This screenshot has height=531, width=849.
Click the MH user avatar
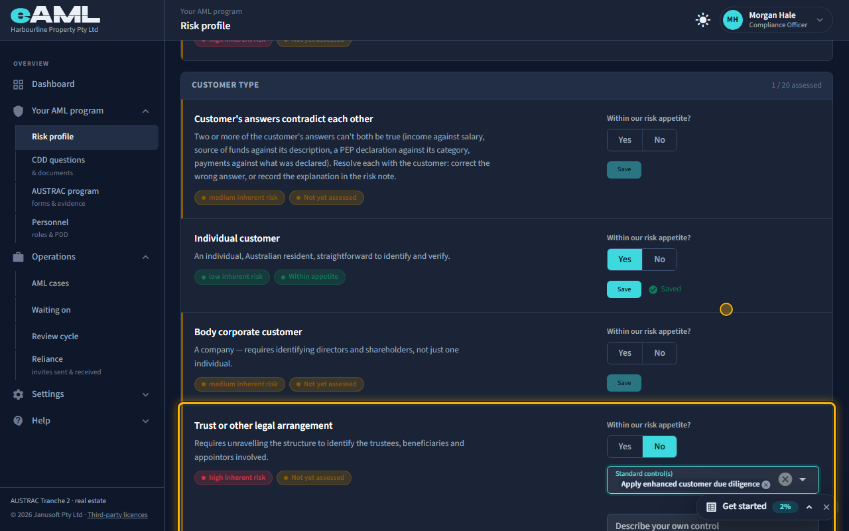733,20
